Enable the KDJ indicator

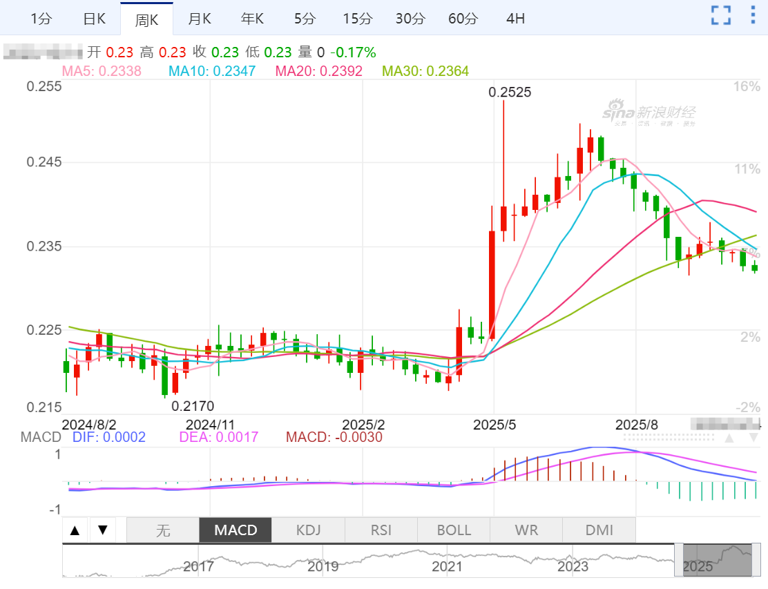(x=308, y=530)
